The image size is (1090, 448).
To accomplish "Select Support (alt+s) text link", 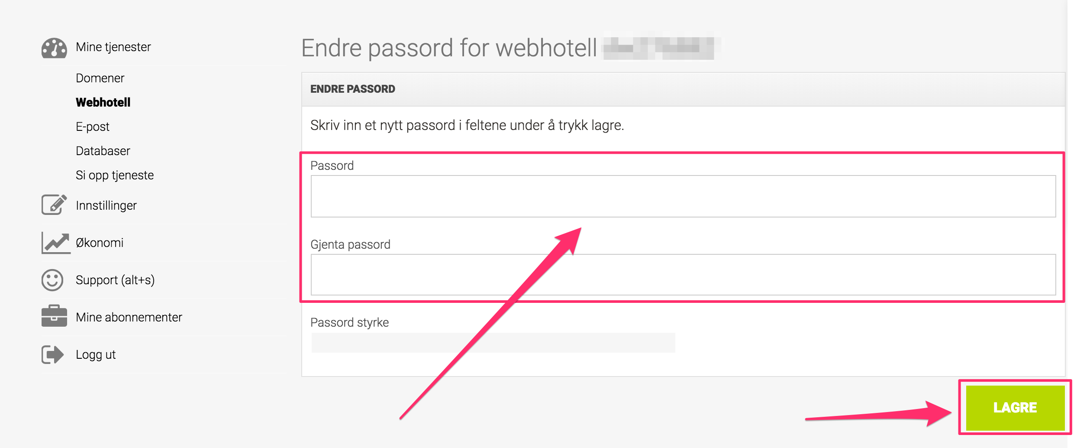I will point(115,280).
